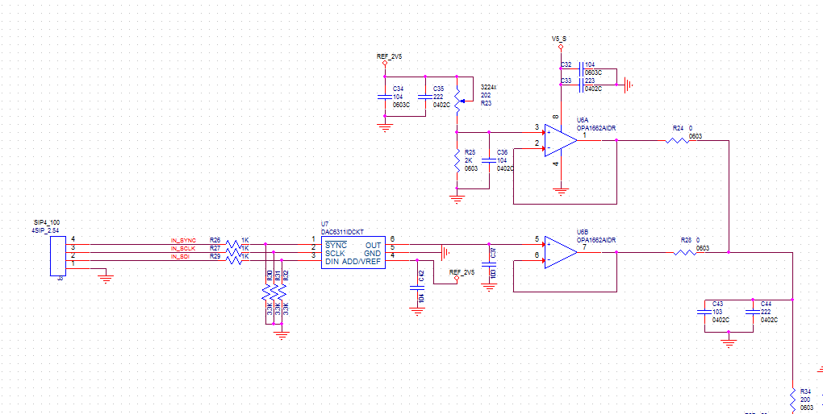Screen dimensions: 823x414
Task: Select resistor R25 2K symbol
Action: [x=457, y=160]
